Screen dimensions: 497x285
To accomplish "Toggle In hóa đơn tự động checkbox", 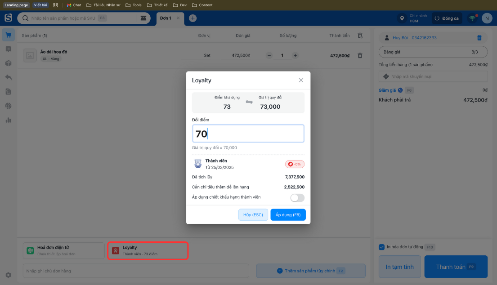I will coord(381,247).
